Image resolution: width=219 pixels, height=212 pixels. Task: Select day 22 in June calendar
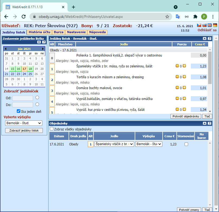(12, 74)
